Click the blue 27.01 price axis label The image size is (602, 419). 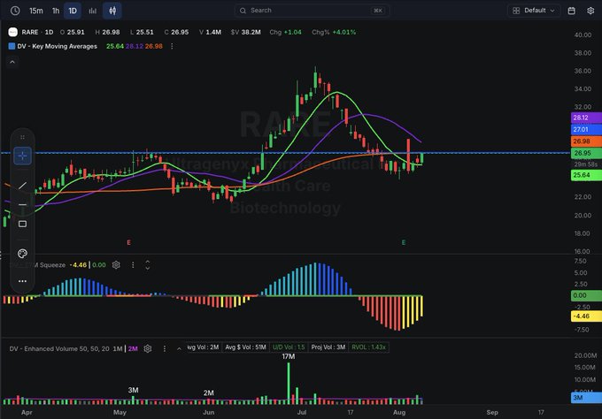(586, 129)
